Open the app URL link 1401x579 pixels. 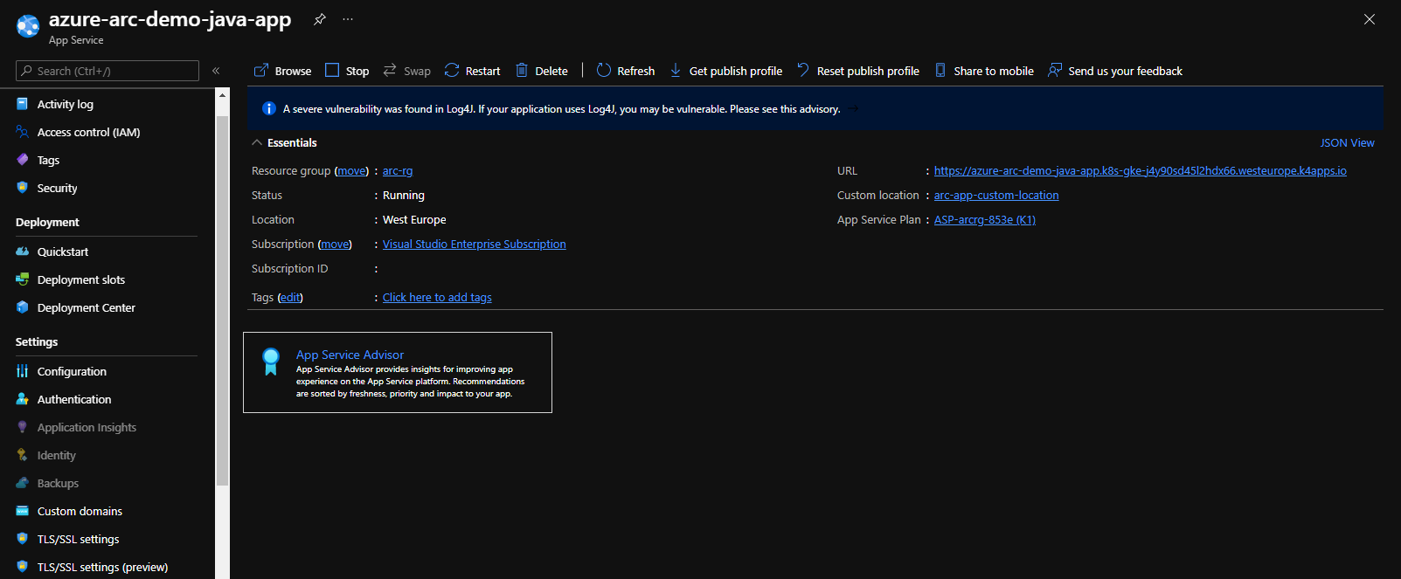click(1140, 171)
